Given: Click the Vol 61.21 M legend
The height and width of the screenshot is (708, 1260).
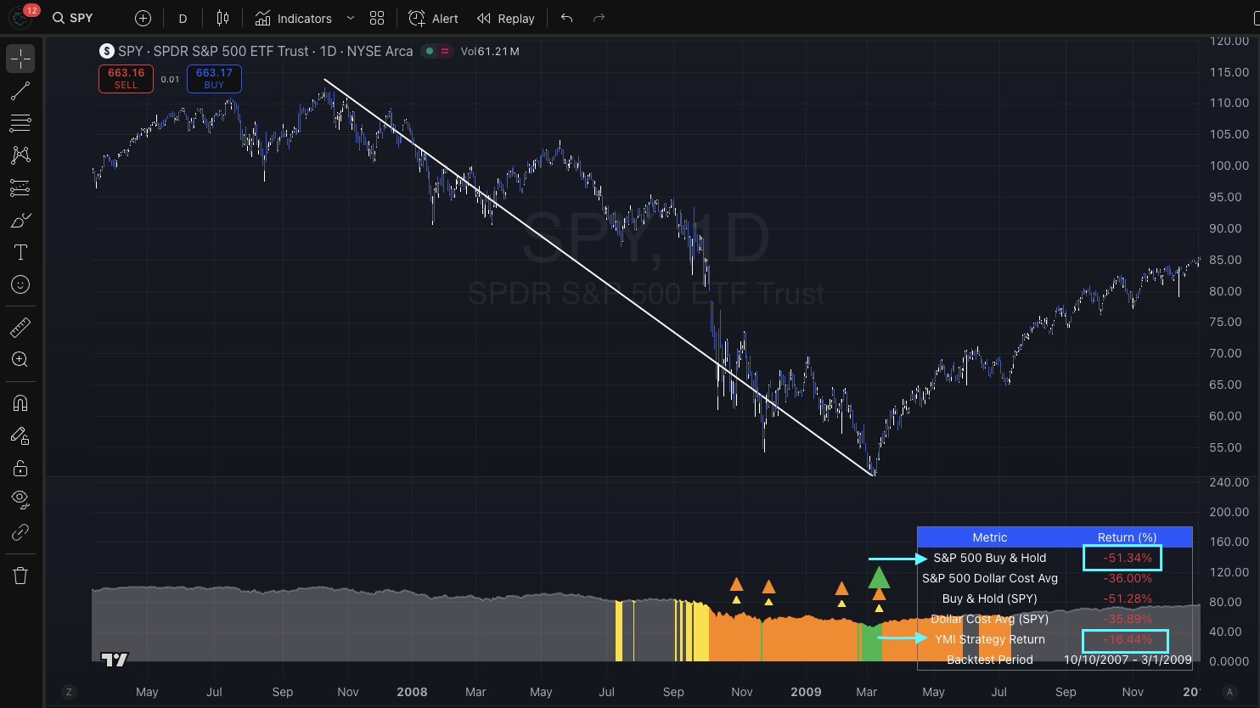Looking at the screenshot, I should tap(490, 51).
